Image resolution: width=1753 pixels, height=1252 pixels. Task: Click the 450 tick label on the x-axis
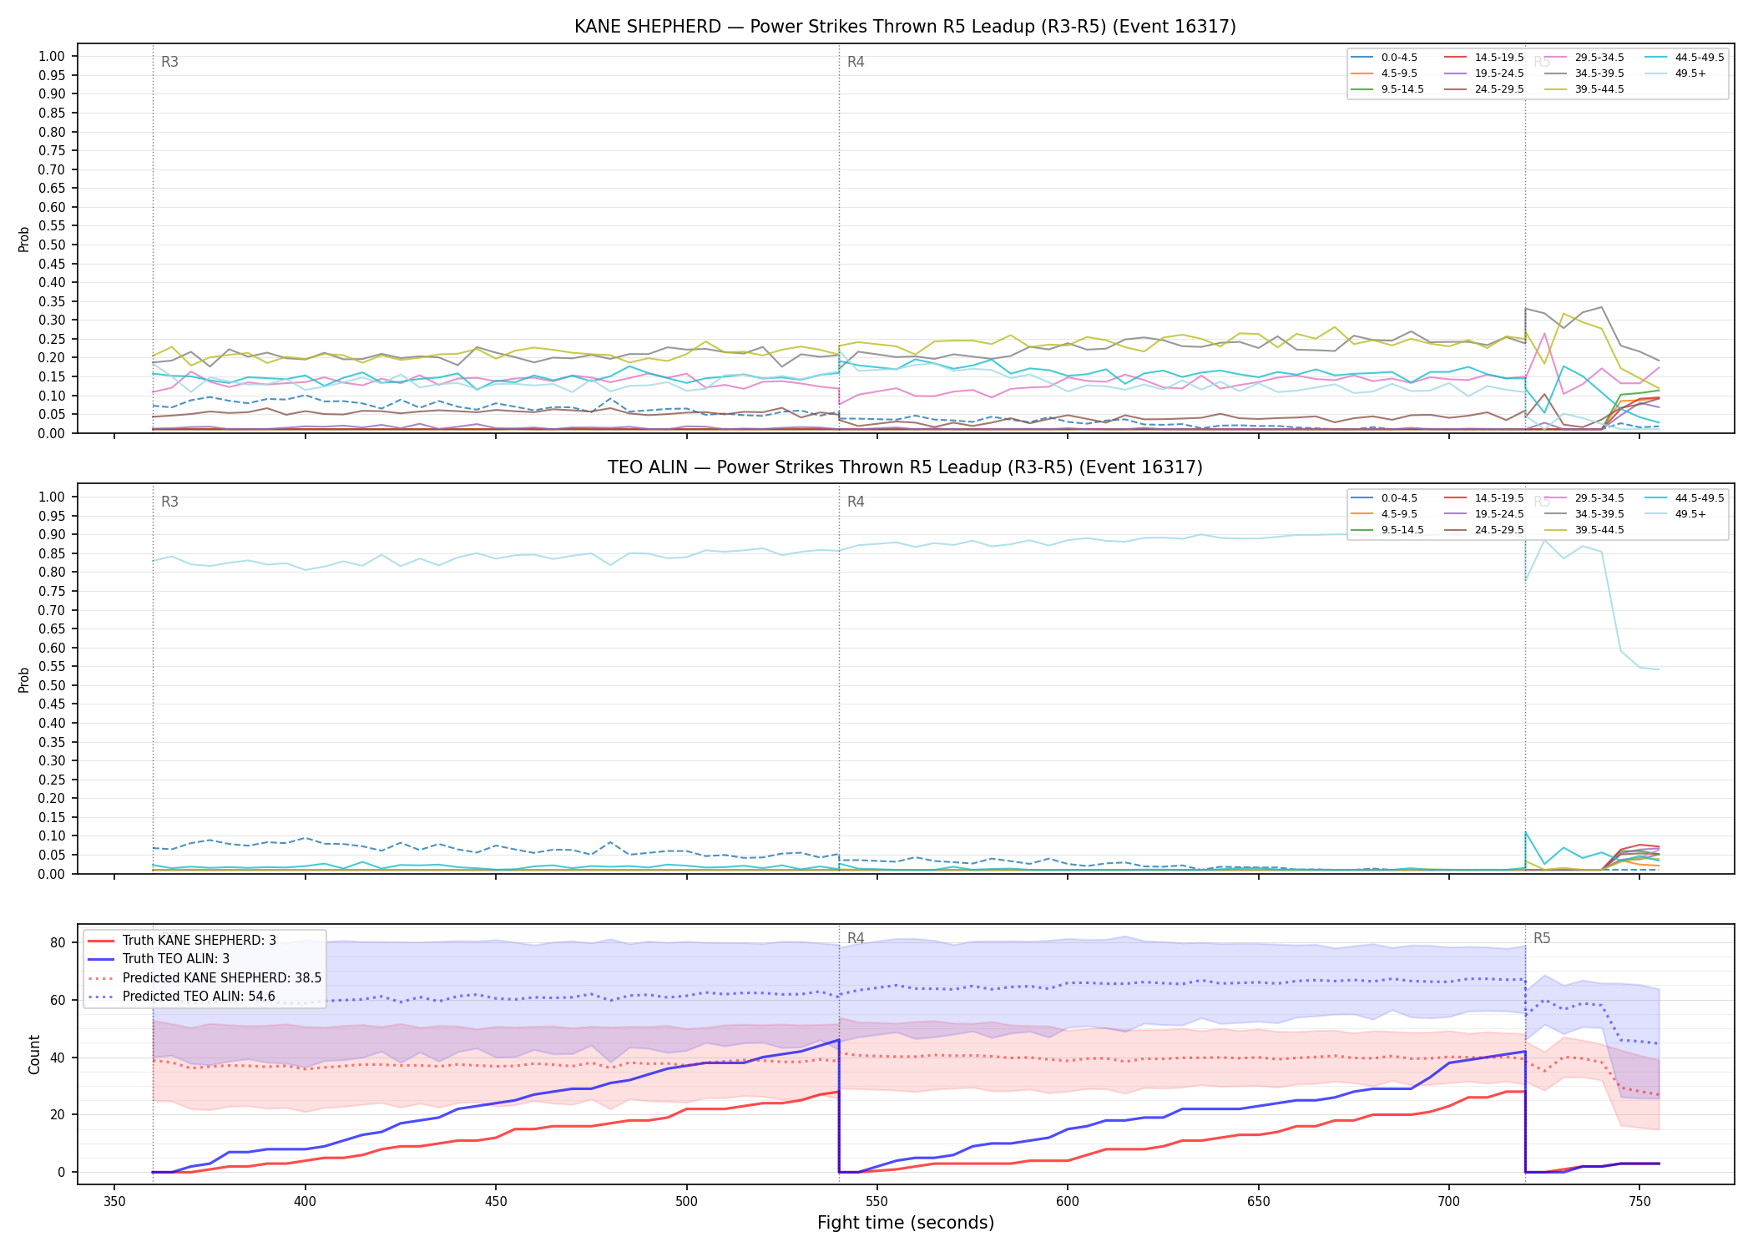496,1201
